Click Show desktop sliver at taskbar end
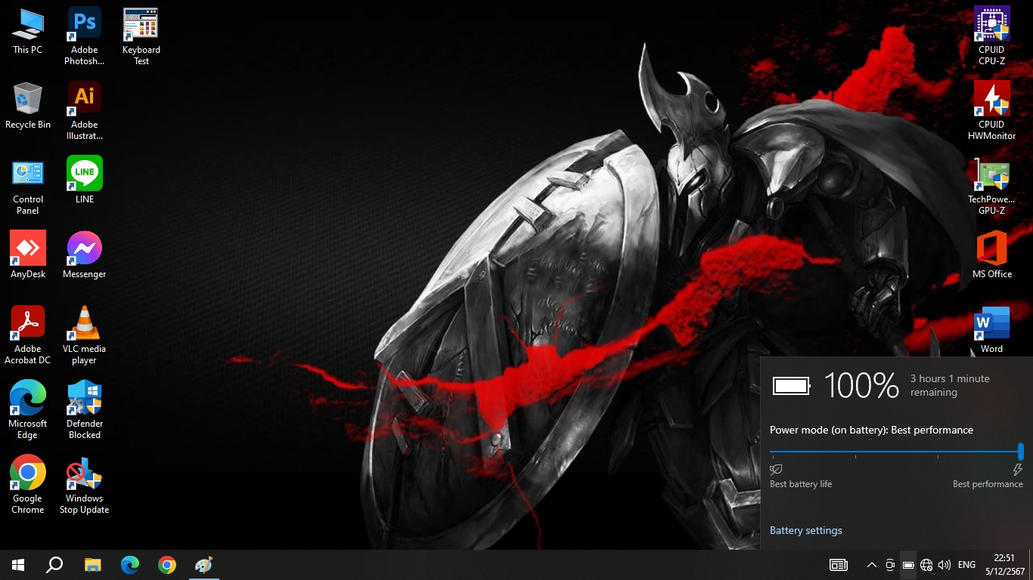Image resolution: width=1033 pixels, height=580 pixels. point(1031,565)
